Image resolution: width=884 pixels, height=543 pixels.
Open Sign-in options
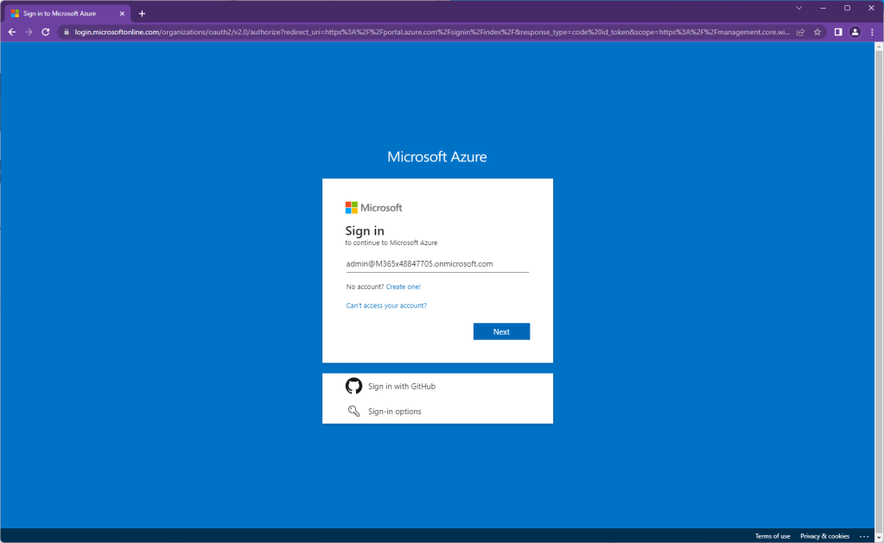[394, 412]
